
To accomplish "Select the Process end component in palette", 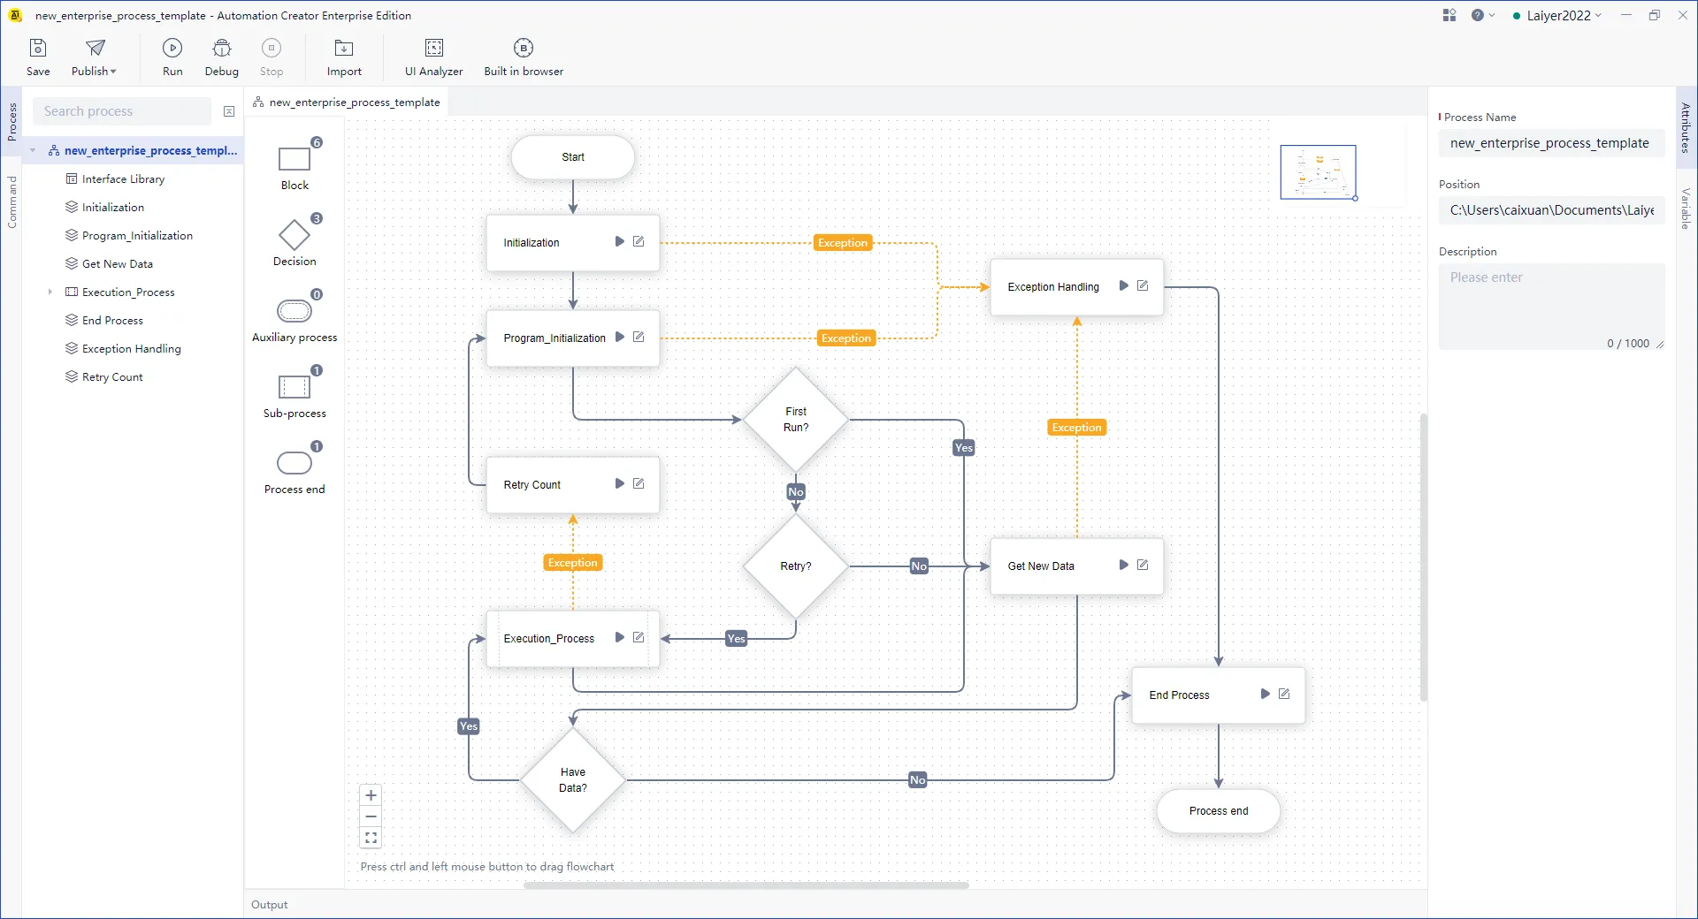I will tap(294, 469).
